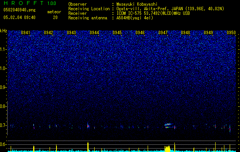Click the bright red echo before 0944

[x=88, y=126]
